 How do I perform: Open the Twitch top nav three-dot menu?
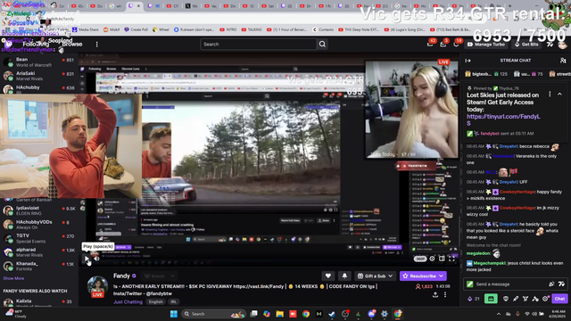(x=97, y=44)
